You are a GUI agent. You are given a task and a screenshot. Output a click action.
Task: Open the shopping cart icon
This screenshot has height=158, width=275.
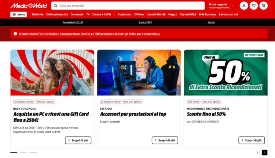pyautogui.click(x=263, y=6)
